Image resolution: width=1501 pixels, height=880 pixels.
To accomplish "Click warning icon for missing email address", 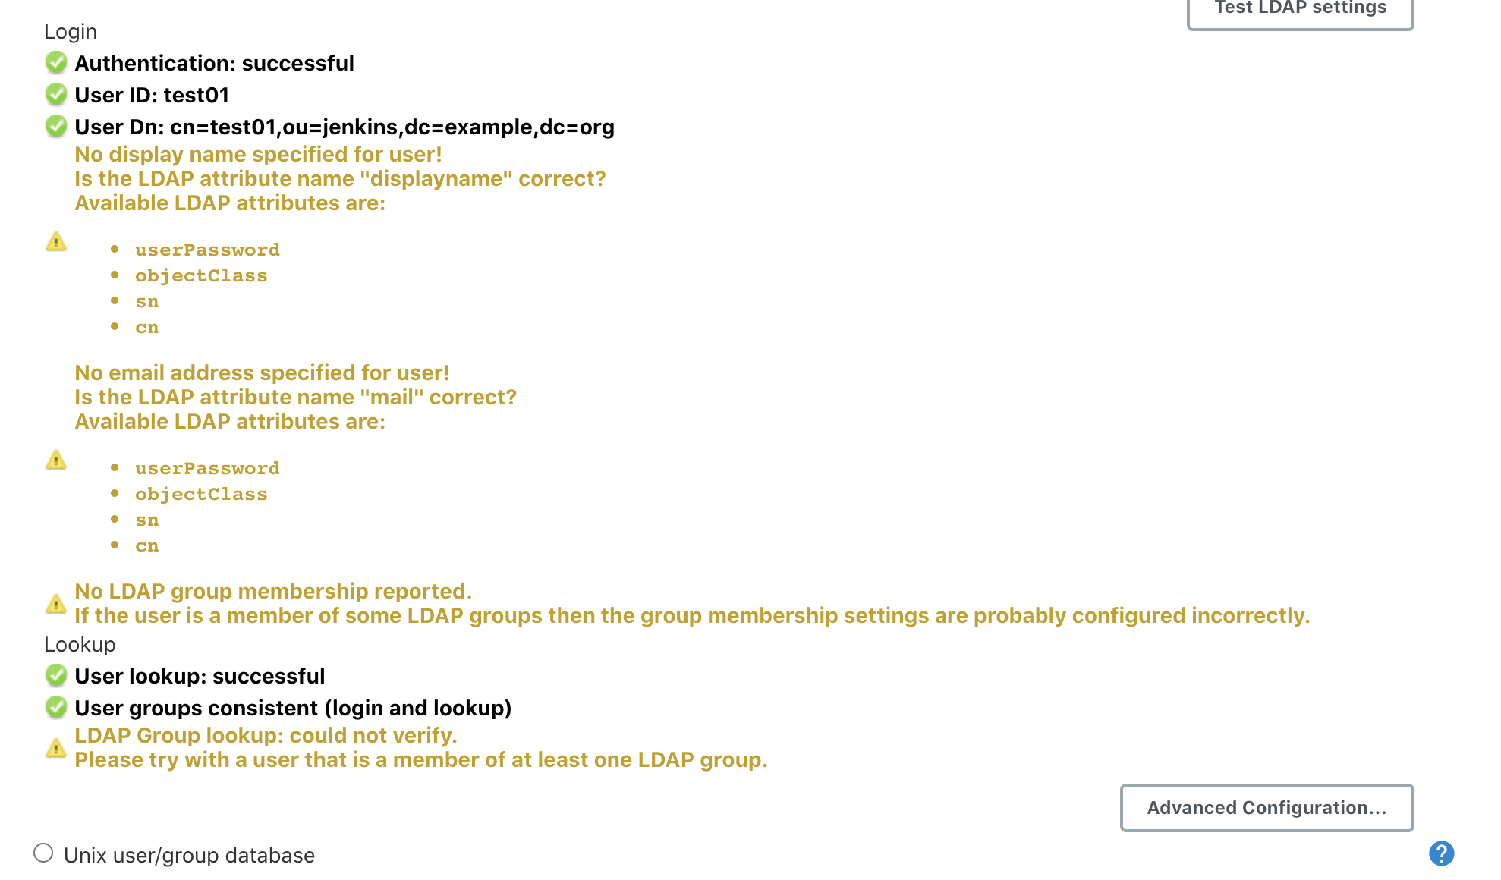I will (56, 460).
